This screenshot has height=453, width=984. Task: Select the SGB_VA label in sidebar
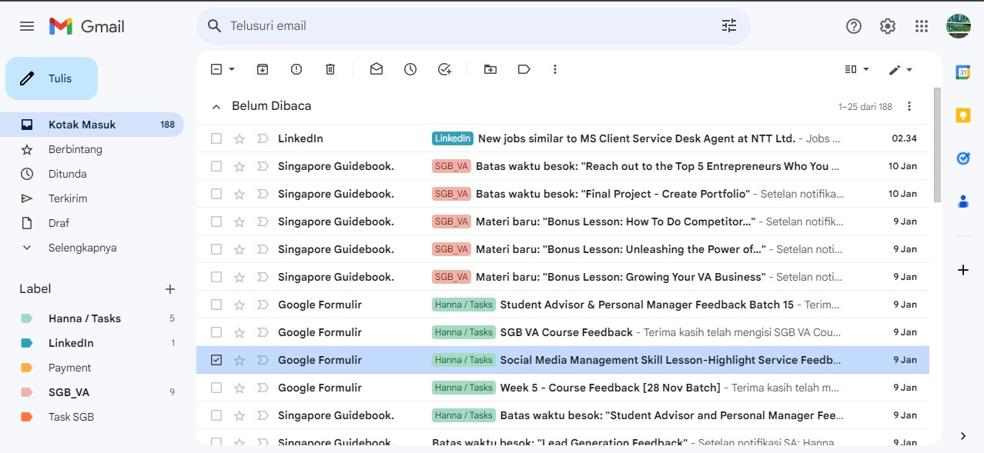(69, 392)
